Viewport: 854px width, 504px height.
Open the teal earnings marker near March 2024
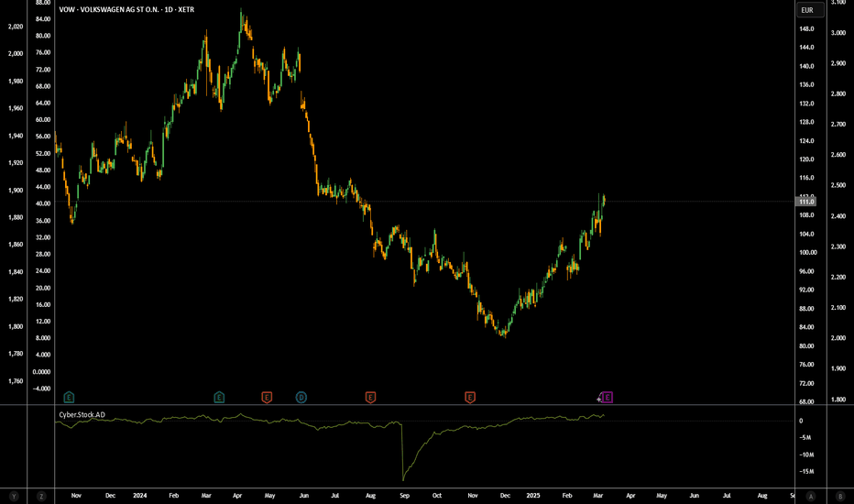click(x=219, y=397)
